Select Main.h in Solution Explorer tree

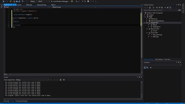click(155, 25)
